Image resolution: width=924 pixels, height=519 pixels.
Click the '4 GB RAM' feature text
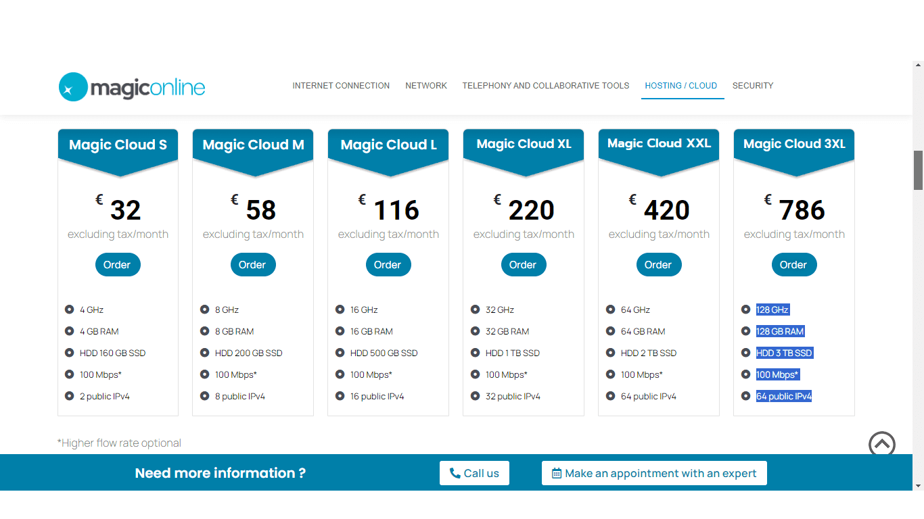[x=99, y=331]
